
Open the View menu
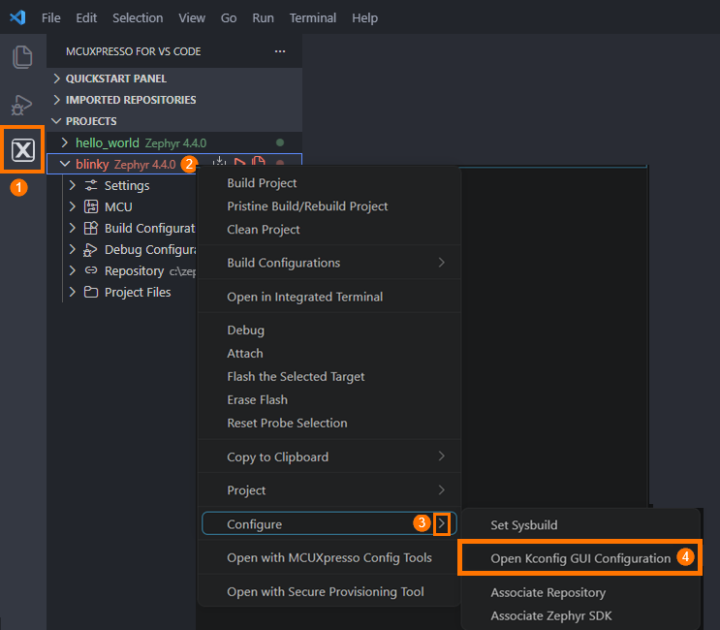tap(192, 17)
